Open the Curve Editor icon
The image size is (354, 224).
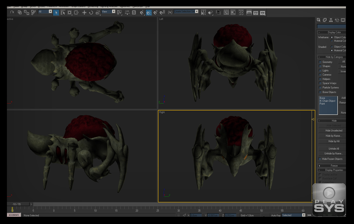coord(226,12)
